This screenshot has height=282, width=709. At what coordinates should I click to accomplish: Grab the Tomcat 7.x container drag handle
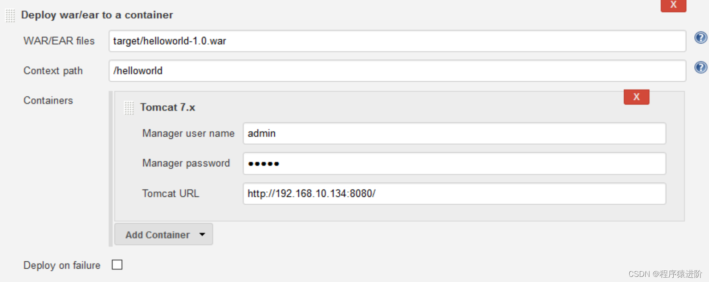coord(129,107)
